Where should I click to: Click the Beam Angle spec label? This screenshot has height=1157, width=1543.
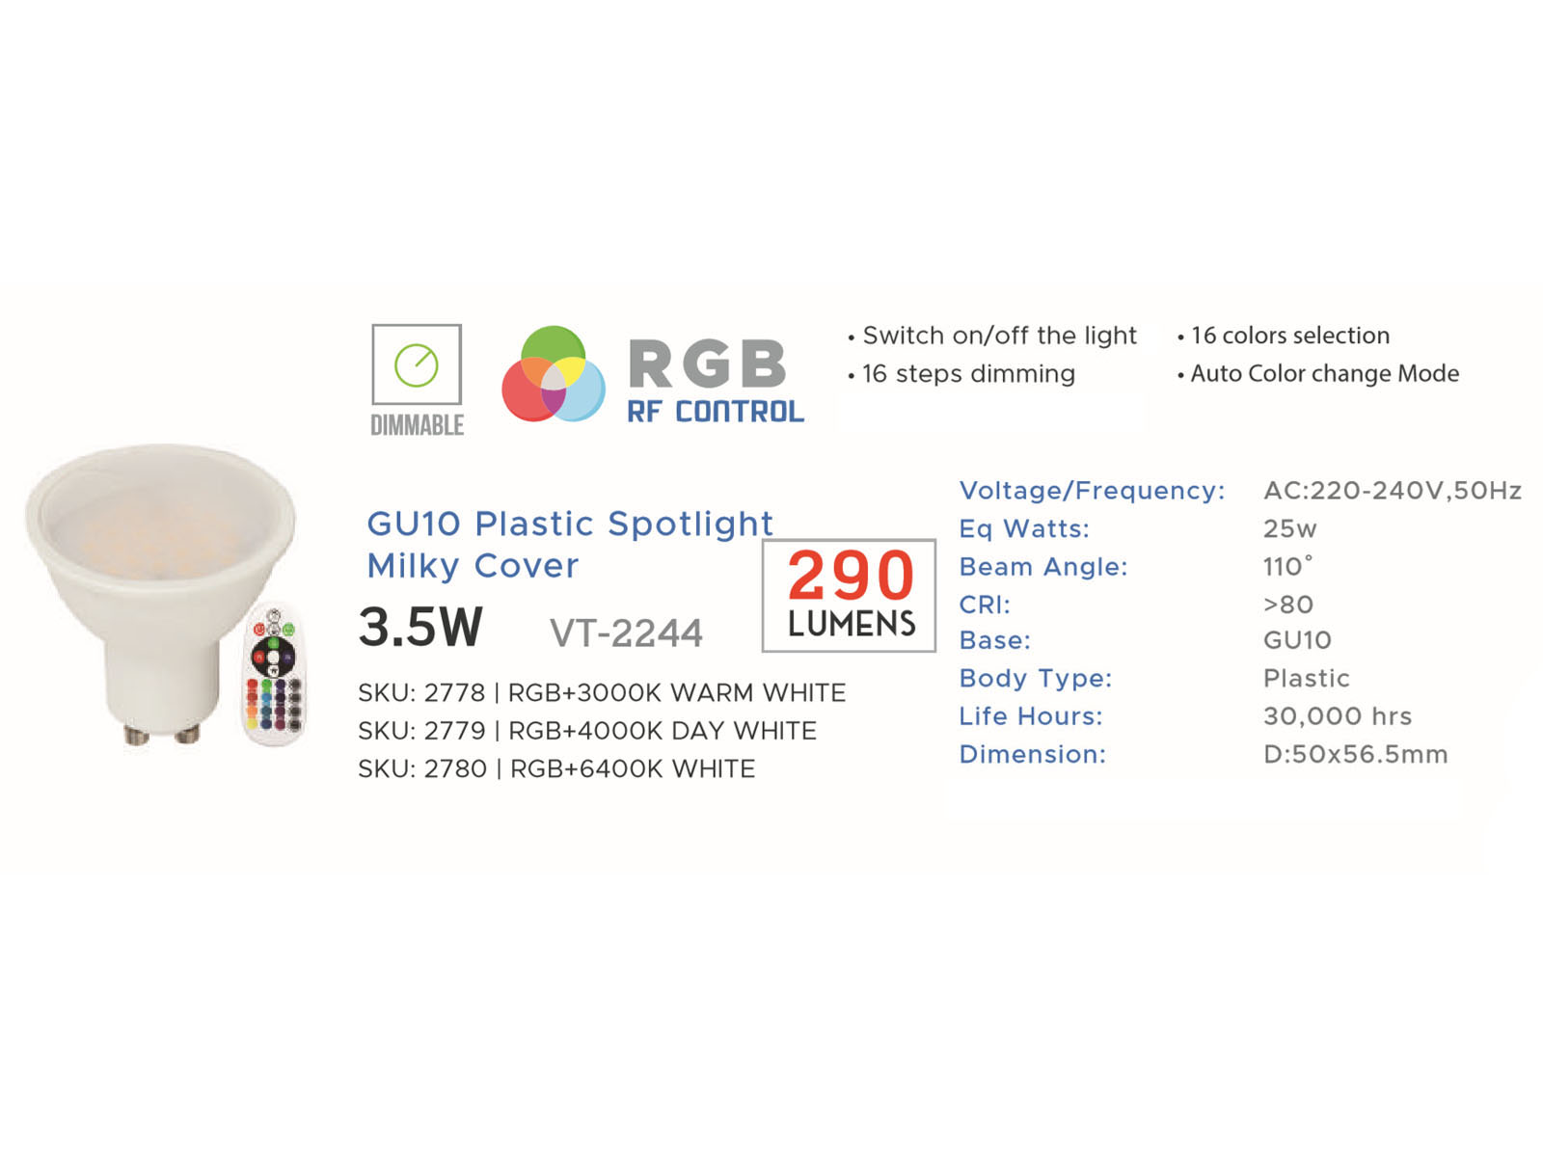1043,567
